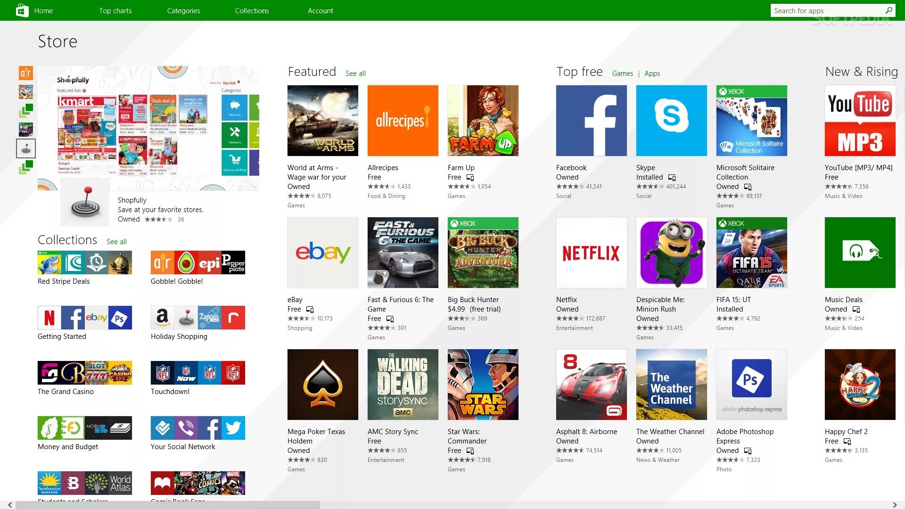
Task: Select the Allrecipes app icon
Action: pos(403,121)
